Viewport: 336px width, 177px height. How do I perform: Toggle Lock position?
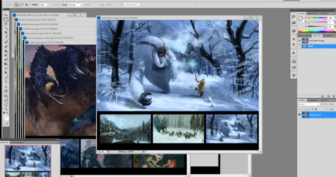pyautogui.click(x=313, y=109)
